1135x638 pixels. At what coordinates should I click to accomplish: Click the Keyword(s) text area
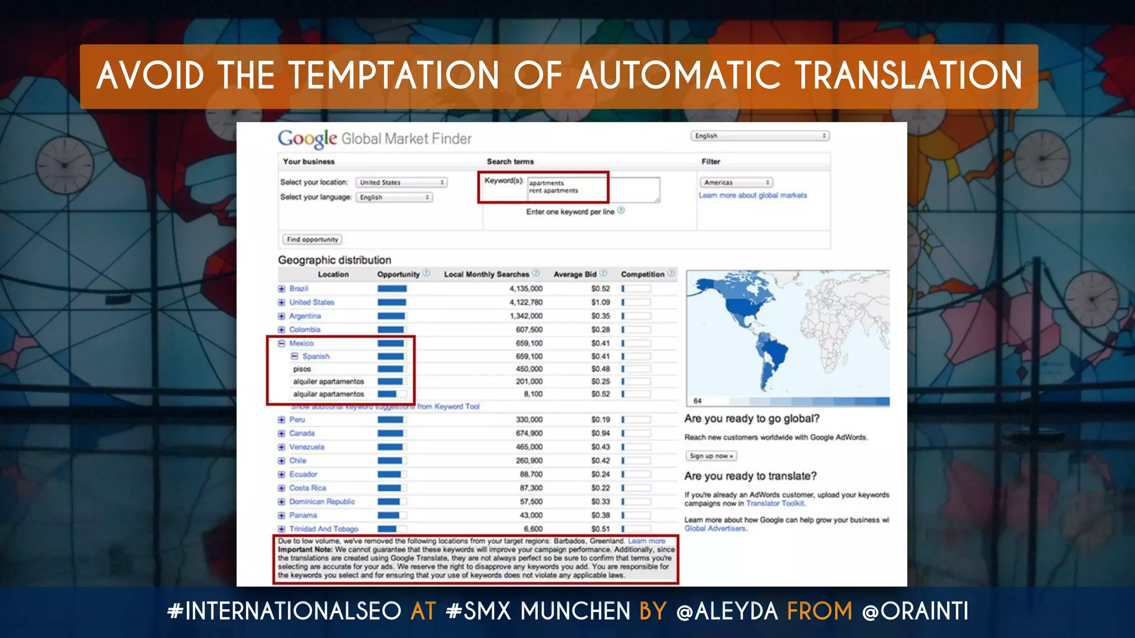(593, 189)
